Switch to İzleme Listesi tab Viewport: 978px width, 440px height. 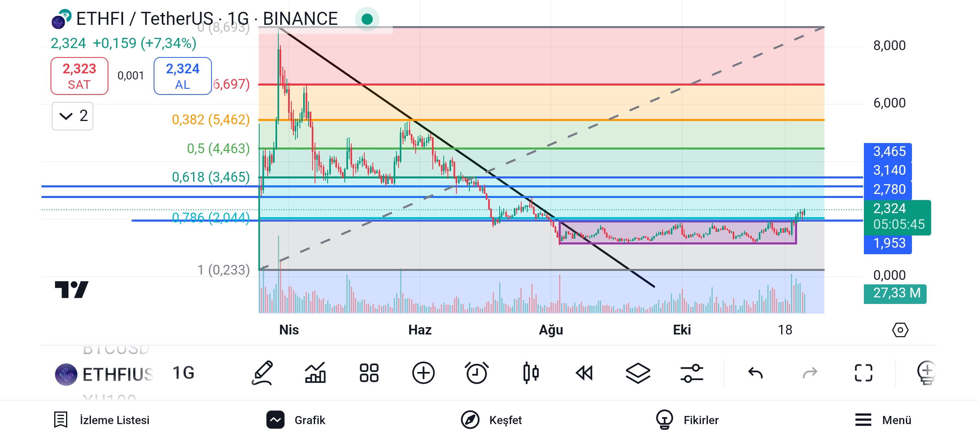102,420
